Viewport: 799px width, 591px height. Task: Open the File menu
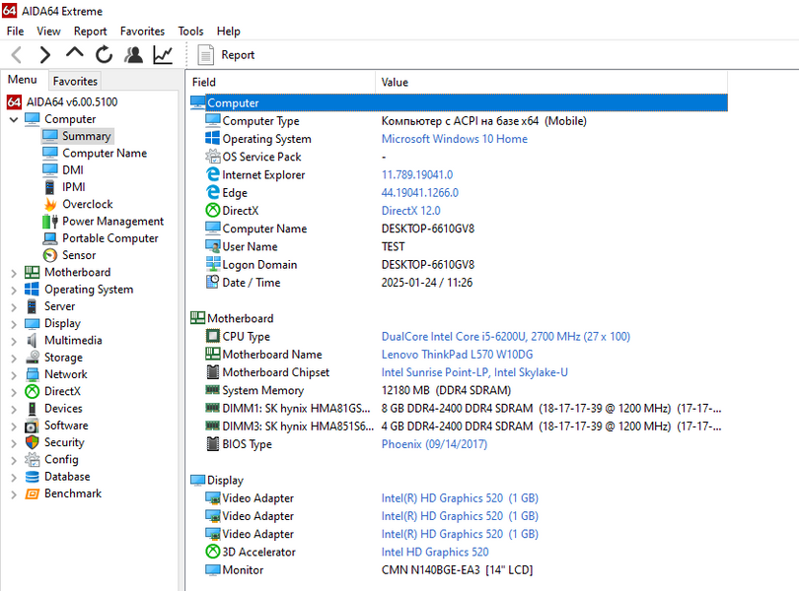[x=15, y=32]
